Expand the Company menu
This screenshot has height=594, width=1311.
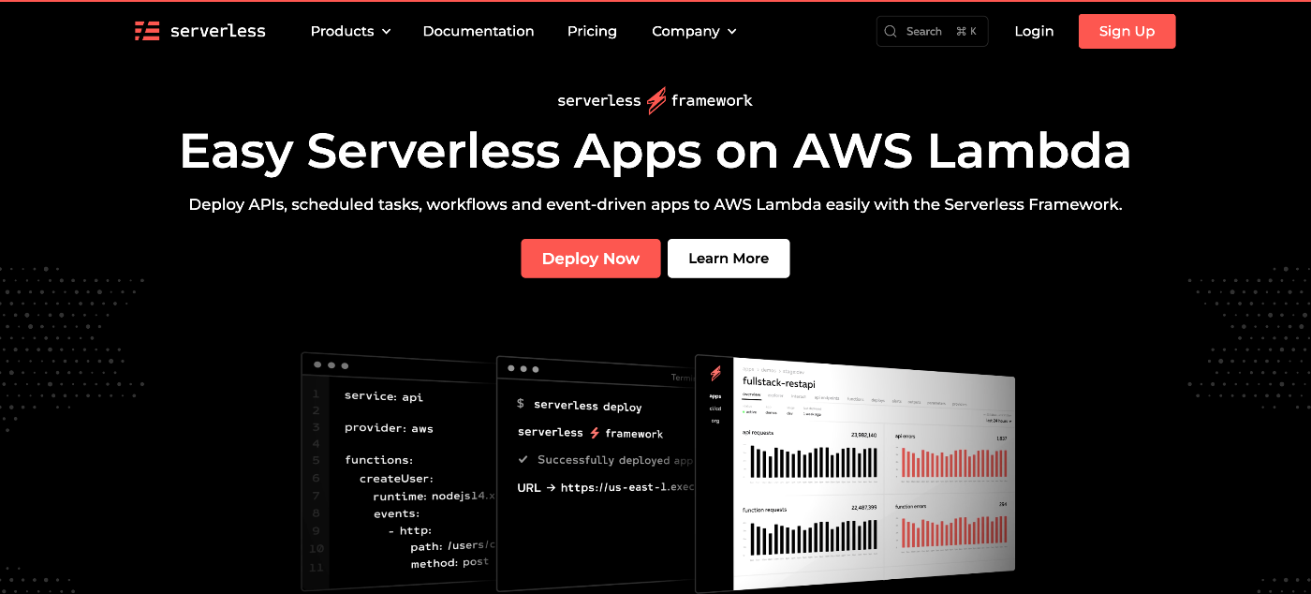(x=694, y=31)
